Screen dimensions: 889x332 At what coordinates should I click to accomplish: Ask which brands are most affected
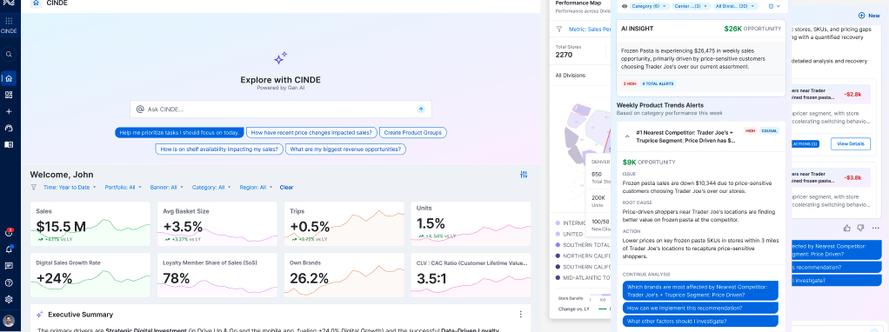click(x=700, y=290)
